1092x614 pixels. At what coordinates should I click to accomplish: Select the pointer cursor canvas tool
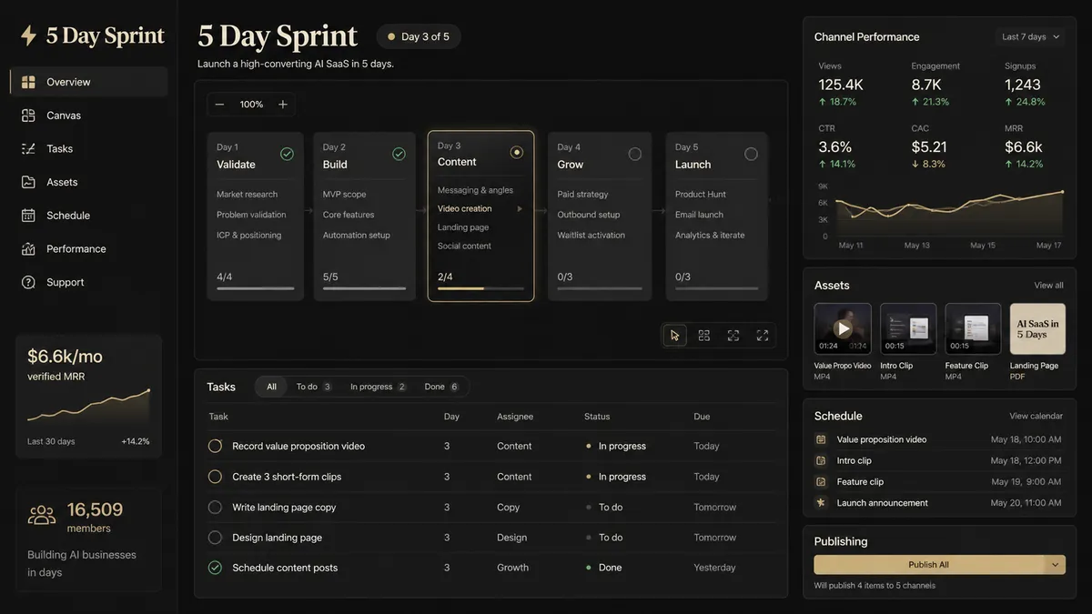click(x=674, y=335)
